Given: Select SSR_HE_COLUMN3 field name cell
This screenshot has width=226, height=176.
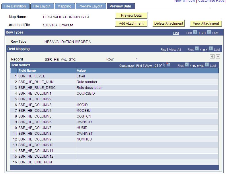Looking at the screenshot, I should coord(47,105).
